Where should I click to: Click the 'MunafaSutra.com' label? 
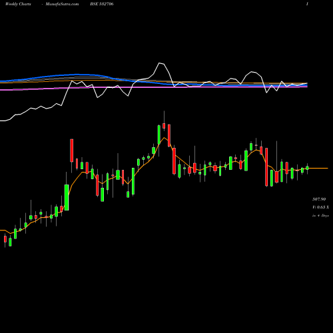tap(62, 4)
